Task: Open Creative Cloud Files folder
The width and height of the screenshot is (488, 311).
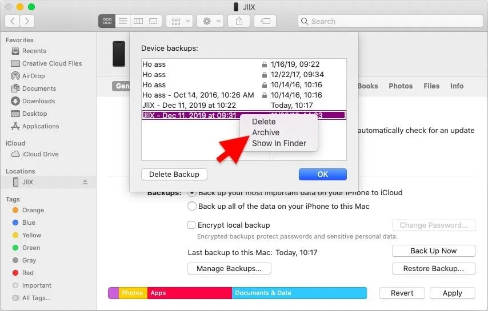Action: coord(46,63)
